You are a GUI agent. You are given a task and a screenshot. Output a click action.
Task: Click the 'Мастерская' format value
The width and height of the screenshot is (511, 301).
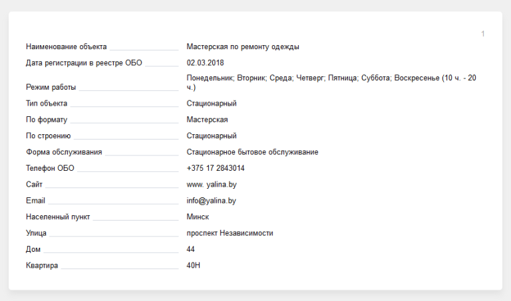point(208,120)
